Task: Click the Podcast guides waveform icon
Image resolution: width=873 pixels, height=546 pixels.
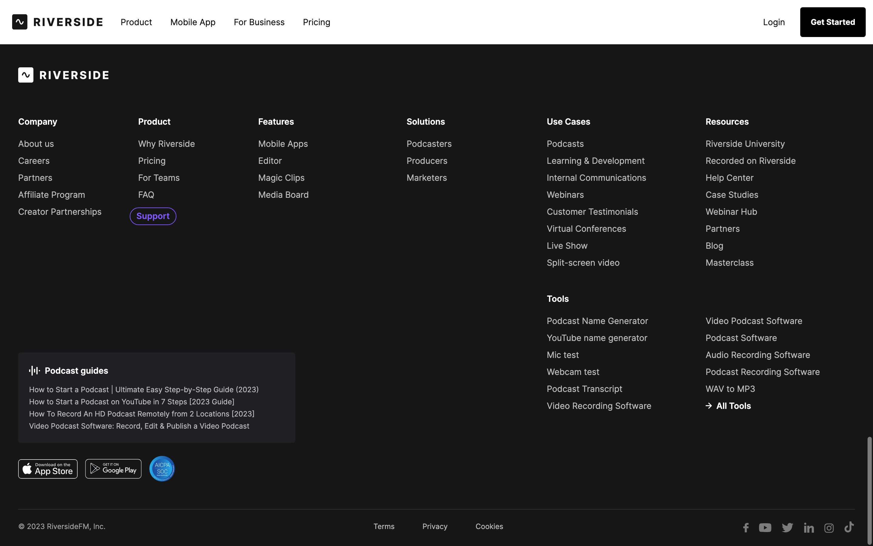Action: click(x=34, y=370)
